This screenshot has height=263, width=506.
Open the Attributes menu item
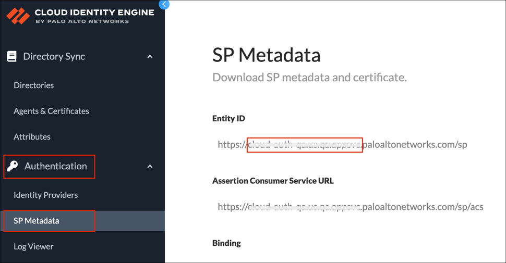click(x=32, y=137)
